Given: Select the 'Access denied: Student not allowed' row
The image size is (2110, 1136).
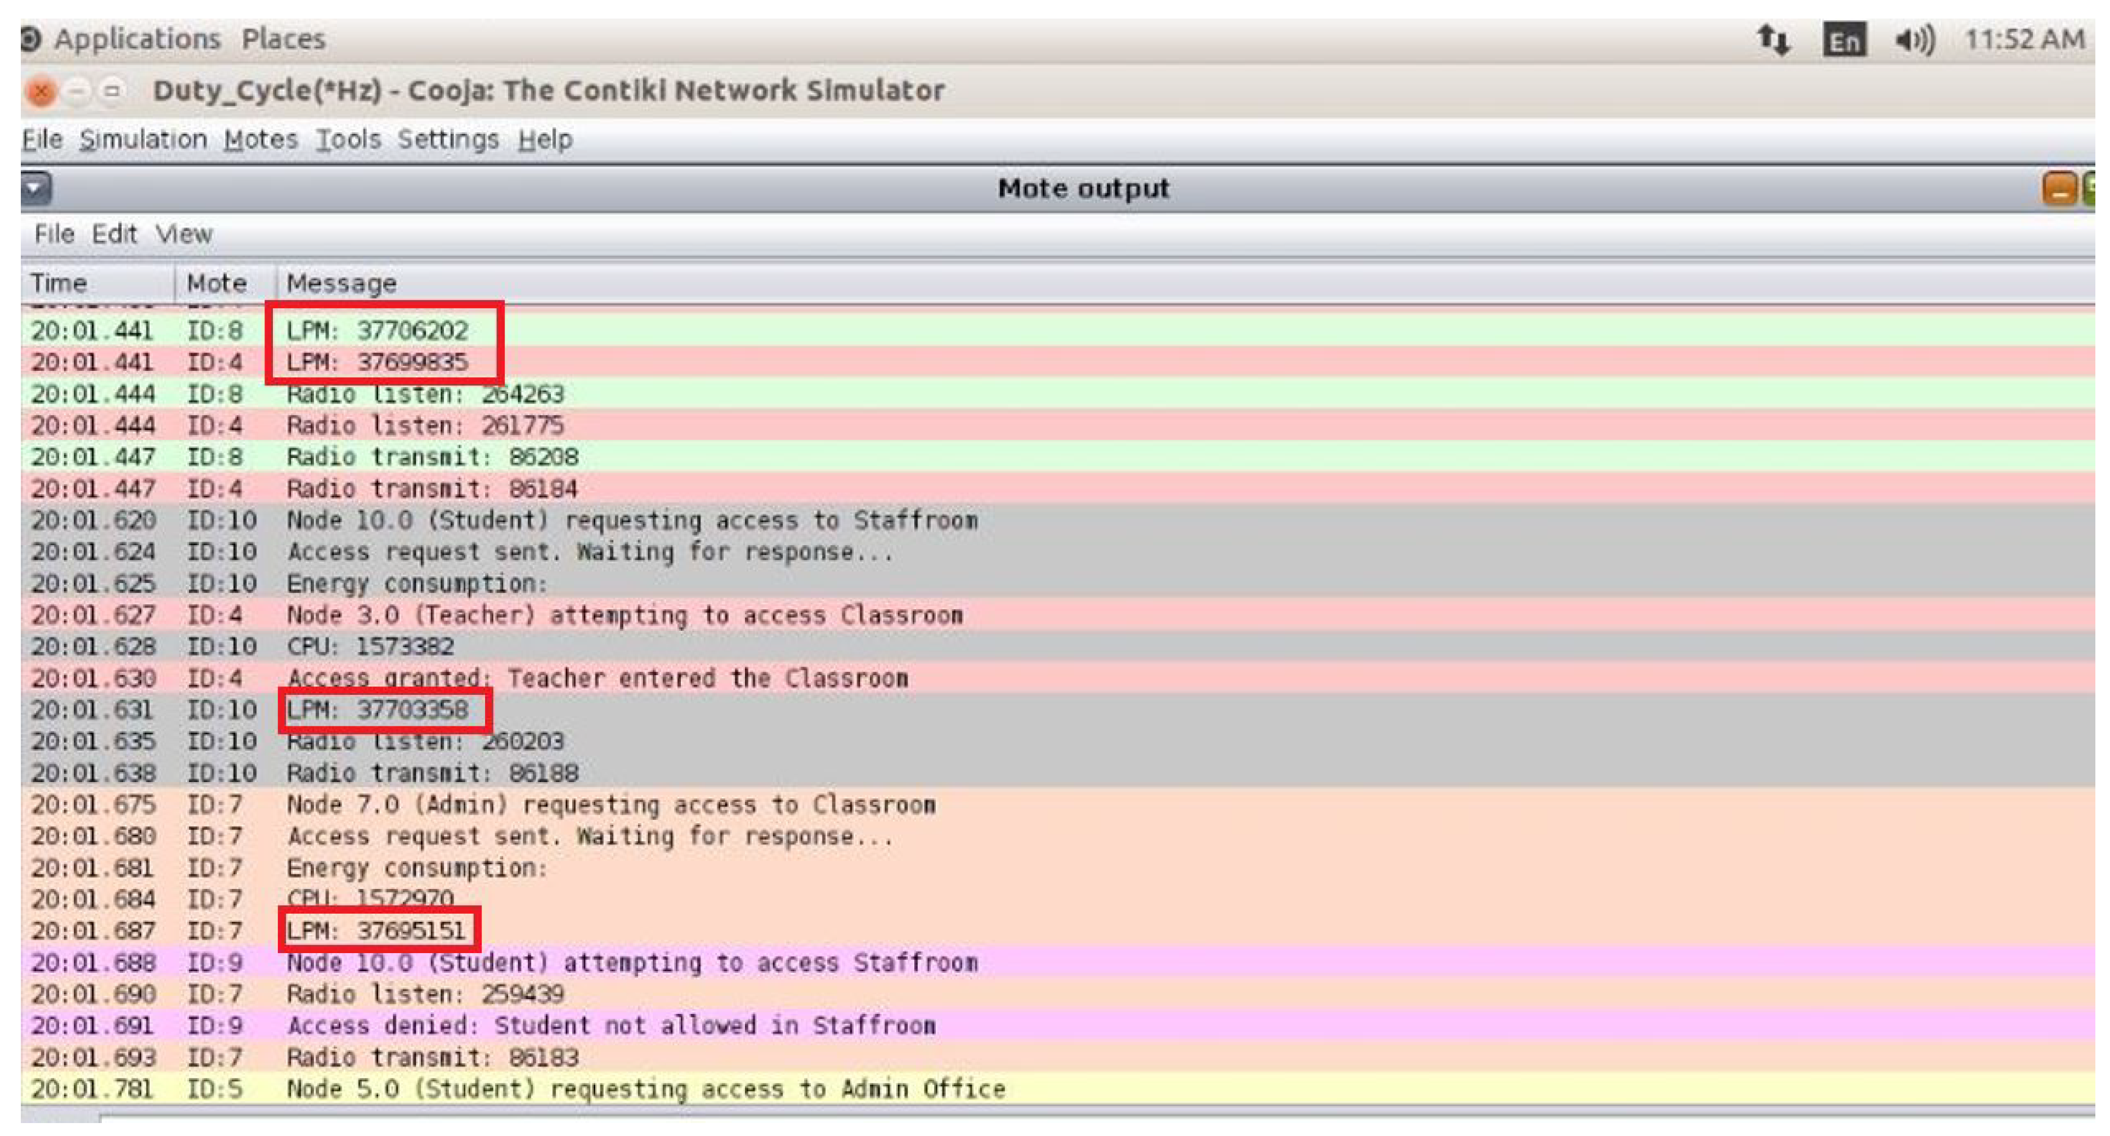Looking at the screenshot, I should (610, 1025).
